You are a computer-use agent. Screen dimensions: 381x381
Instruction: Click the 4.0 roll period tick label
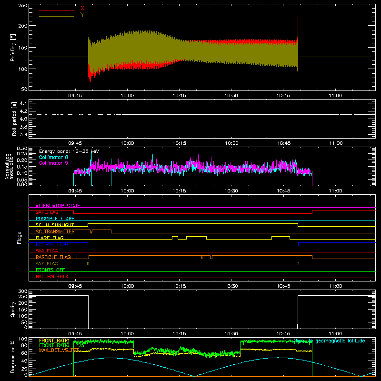click(23, 119)
